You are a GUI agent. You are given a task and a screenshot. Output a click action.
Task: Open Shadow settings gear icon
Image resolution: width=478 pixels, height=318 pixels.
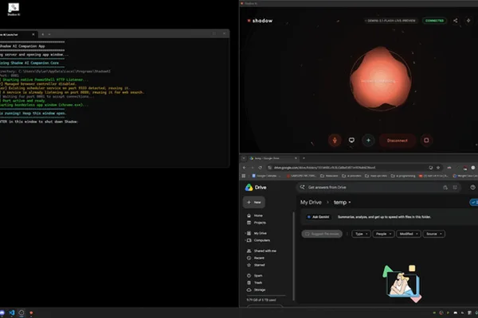[468, 21]
